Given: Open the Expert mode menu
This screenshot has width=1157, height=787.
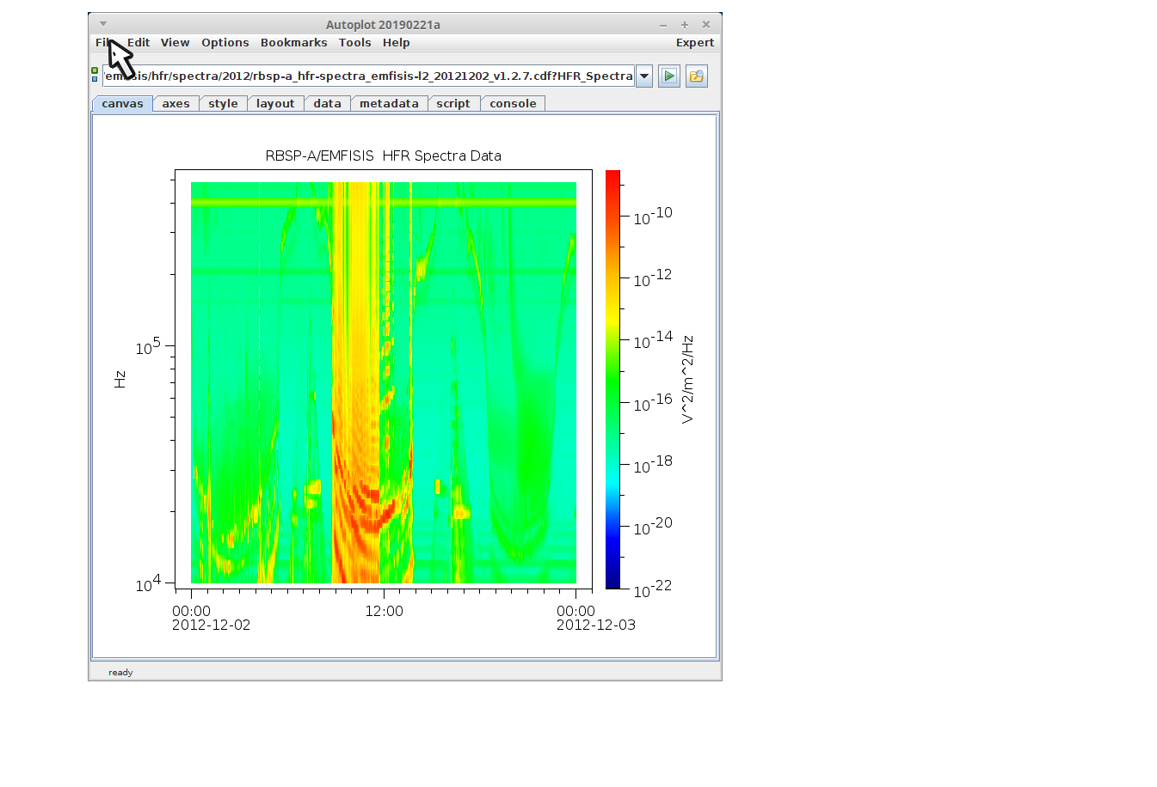Looking at the screenshot, I should click(694, 43).
